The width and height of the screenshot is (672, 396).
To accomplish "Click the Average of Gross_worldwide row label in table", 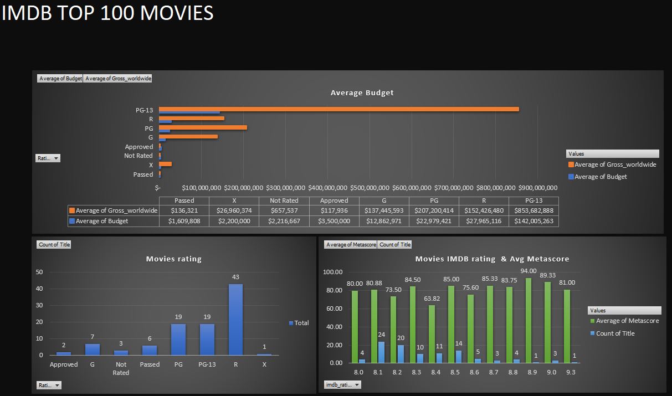I will pos(114,210).
